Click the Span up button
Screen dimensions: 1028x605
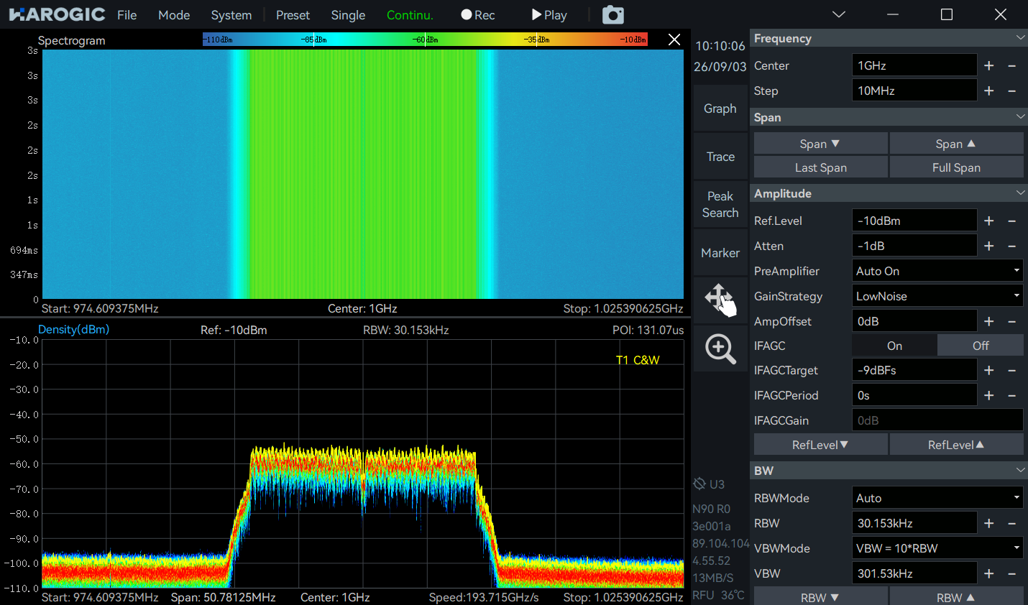pos(956,144)
